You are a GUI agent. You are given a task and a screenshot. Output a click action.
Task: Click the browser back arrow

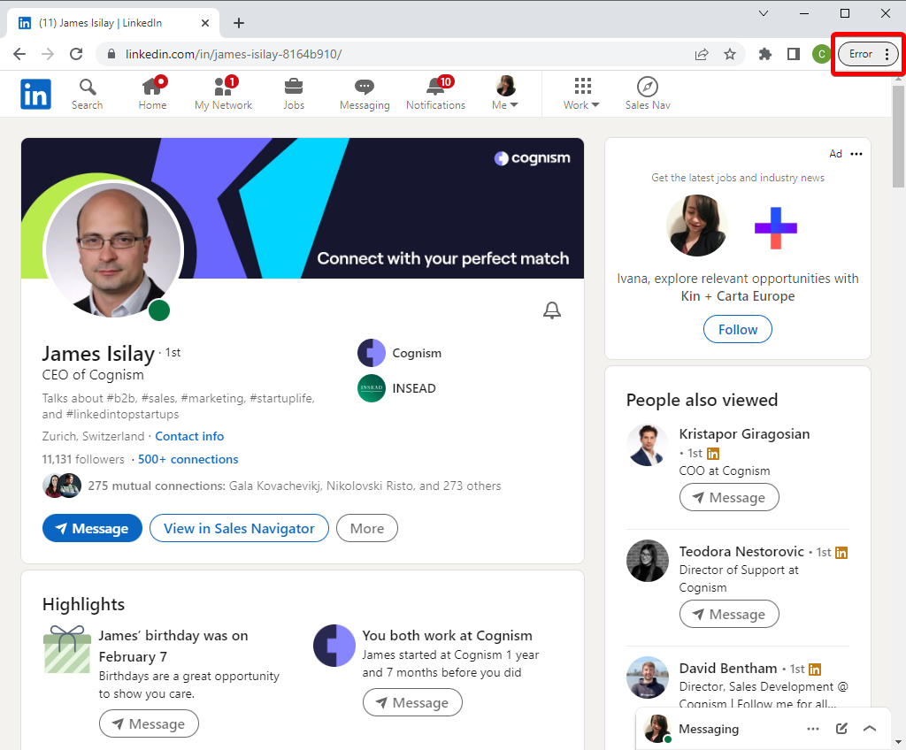pos(19,54)
